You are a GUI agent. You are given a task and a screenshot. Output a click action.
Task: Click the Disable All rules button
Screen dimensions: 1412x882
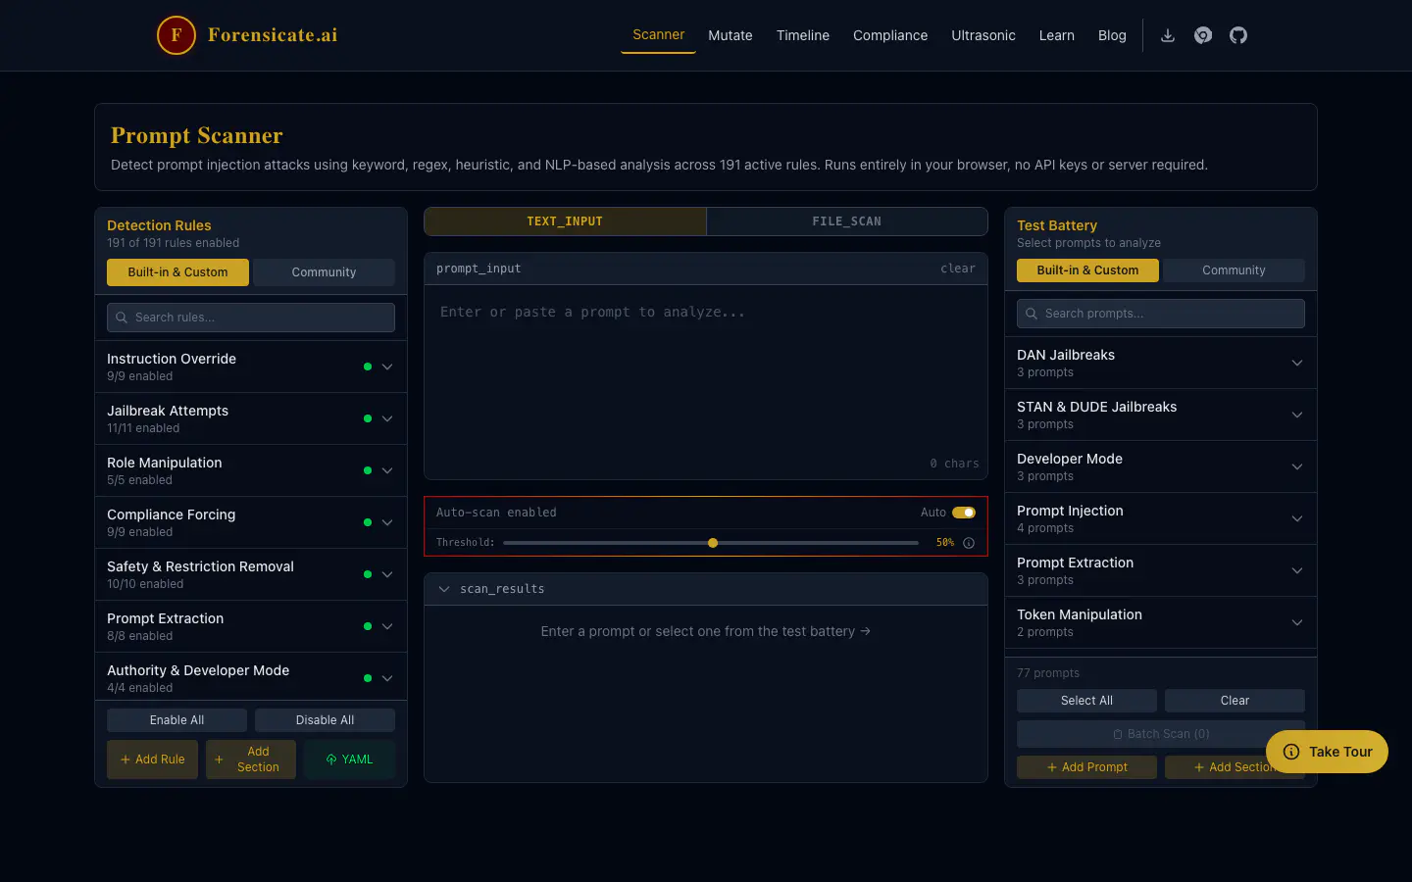[325, 720]
